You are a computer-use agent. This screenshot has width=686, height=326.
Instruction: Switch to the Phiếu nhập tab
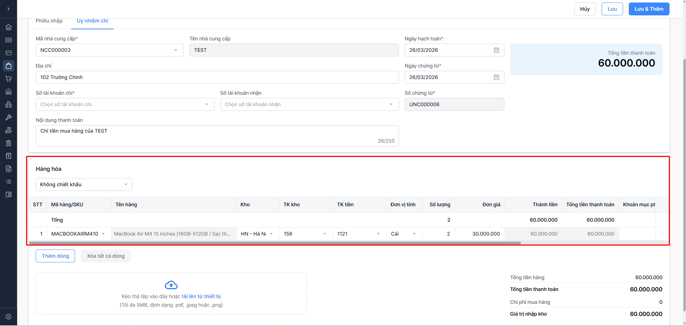[x=49, y=21]
